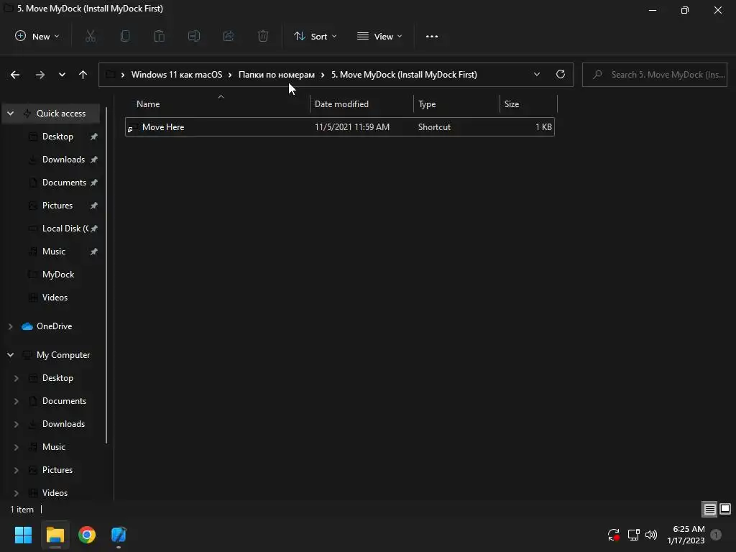Viewport: 736px width, 552px height.
Task: Click the Copy icon in toolbar
Action: 125,36
